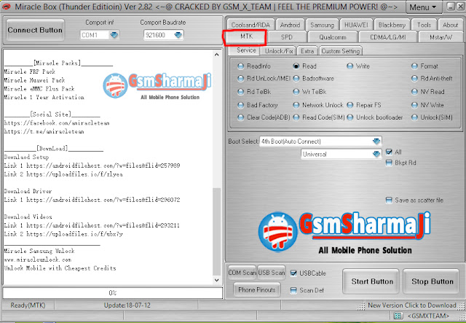Select the Write radio option

[x=350, y=66]
